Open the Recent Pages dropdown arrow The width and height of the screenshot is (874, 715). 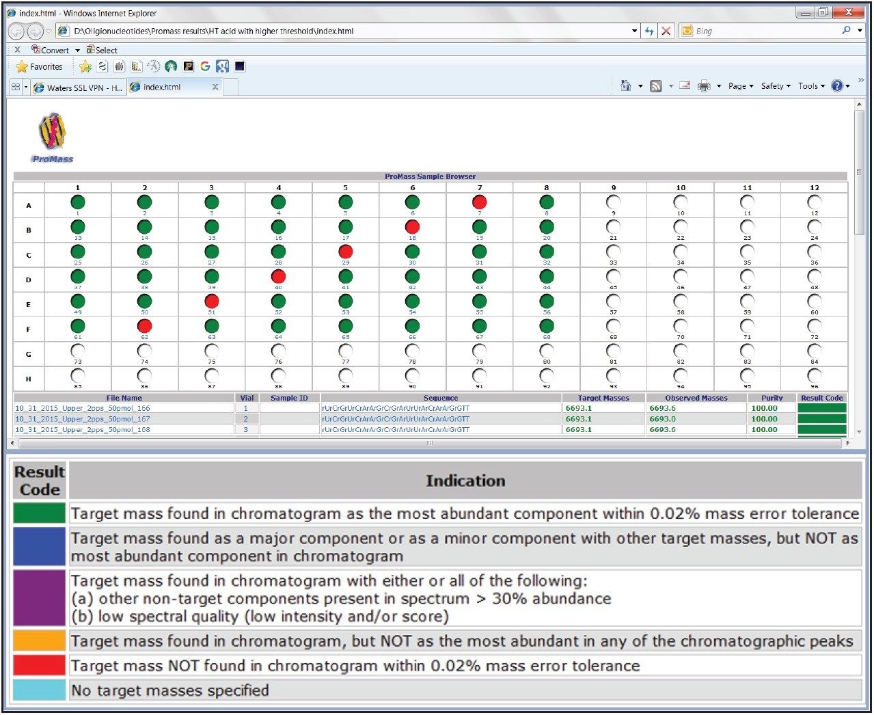[49, 31]
